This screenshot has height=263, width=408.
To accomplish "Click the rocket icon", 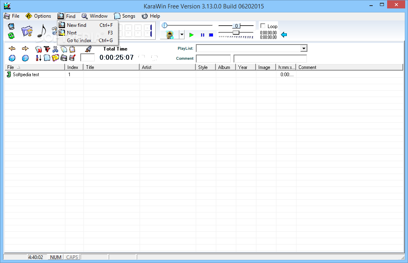I will 88,49.
